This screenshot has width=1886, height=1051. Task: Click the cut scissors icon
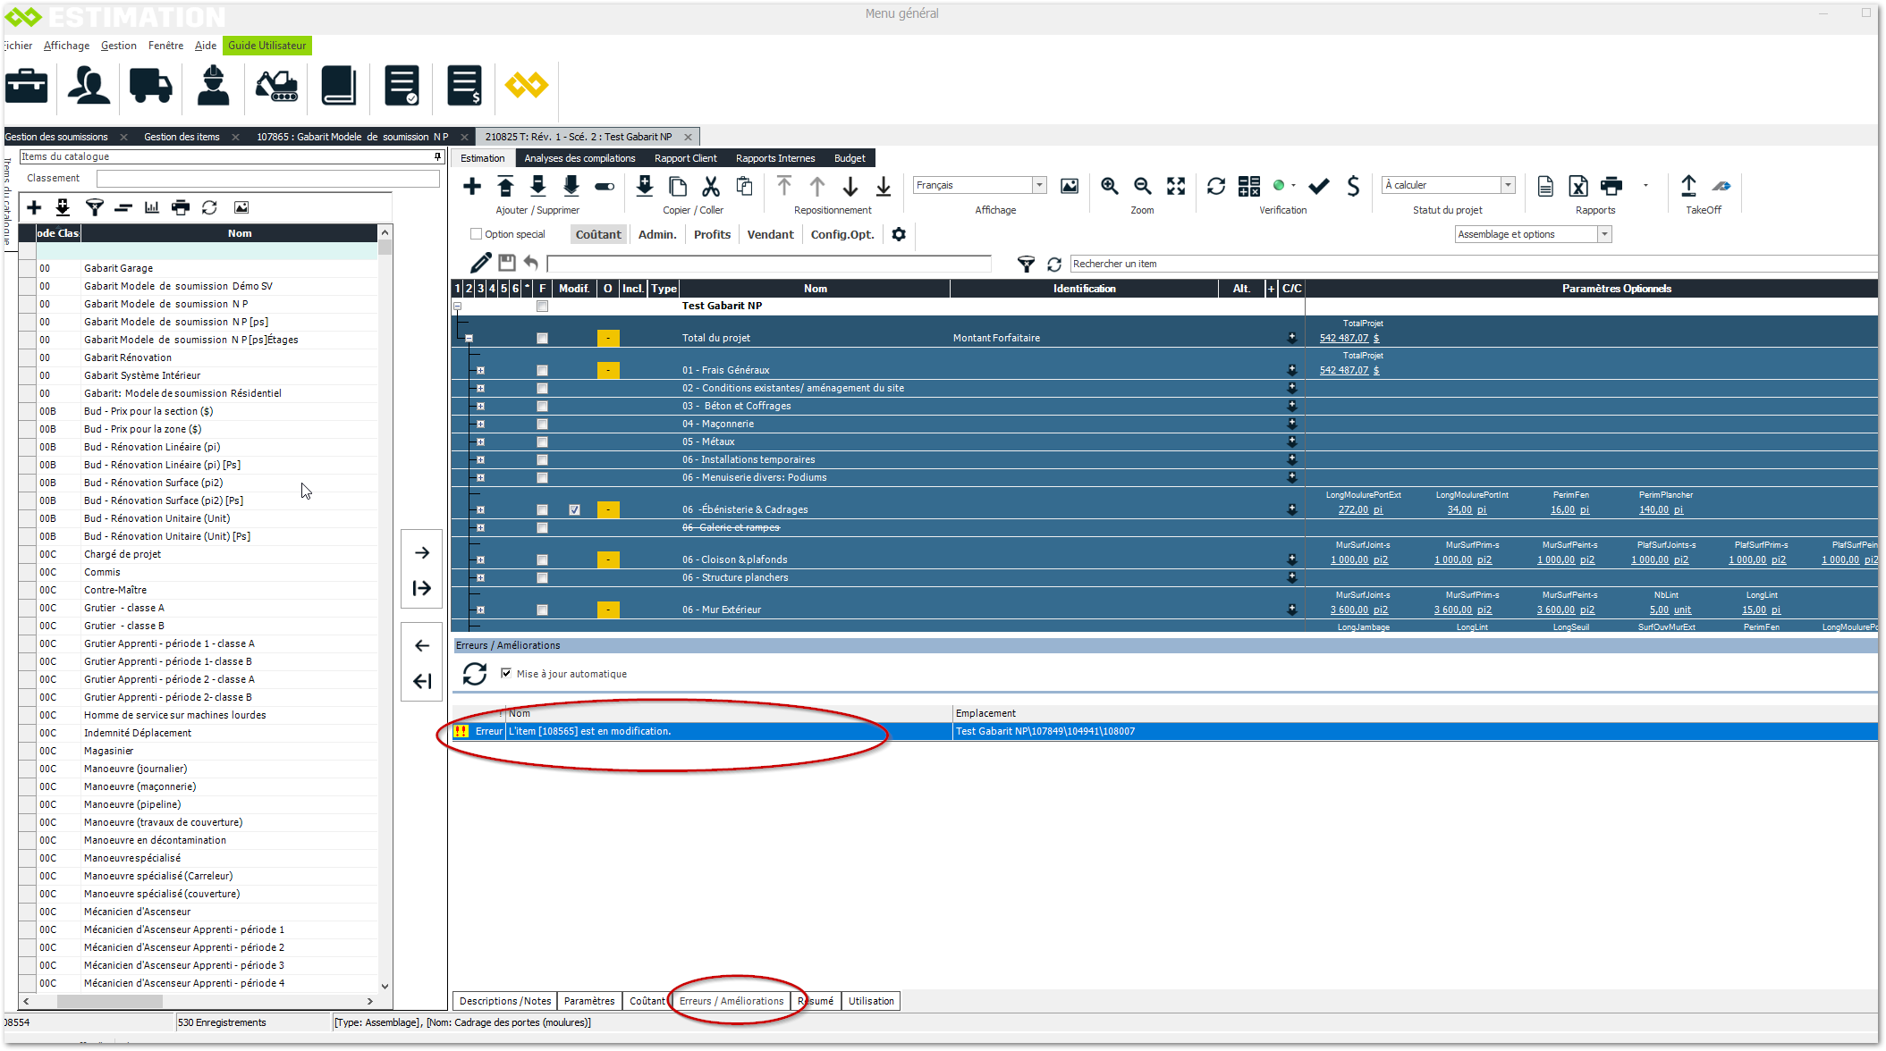711,186
